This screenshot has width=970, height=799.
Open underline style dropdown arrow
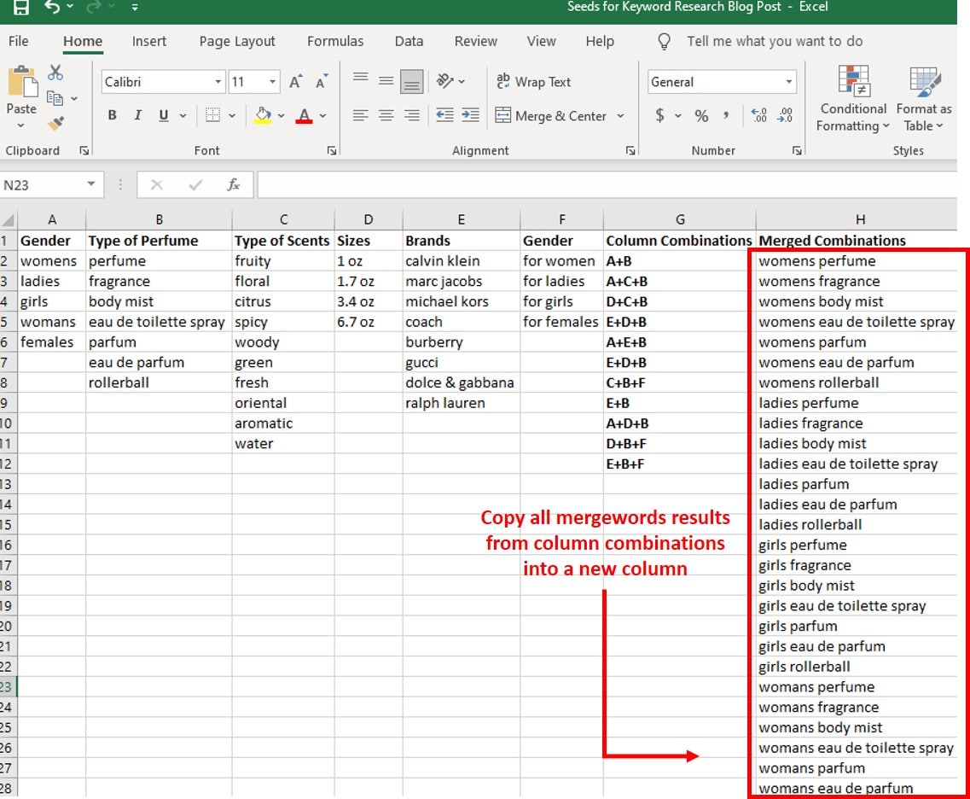tap(183, 116)
